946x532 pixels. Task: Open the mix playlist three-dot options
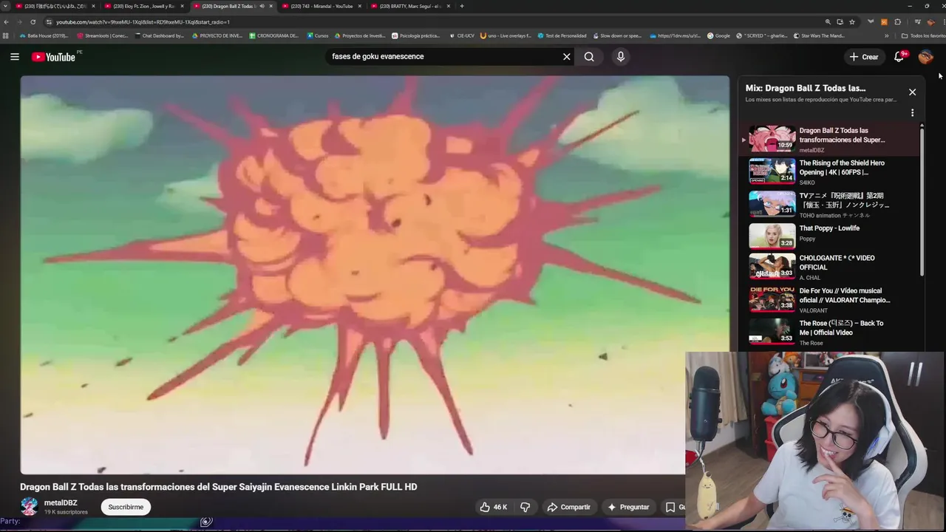pos(912,113)
